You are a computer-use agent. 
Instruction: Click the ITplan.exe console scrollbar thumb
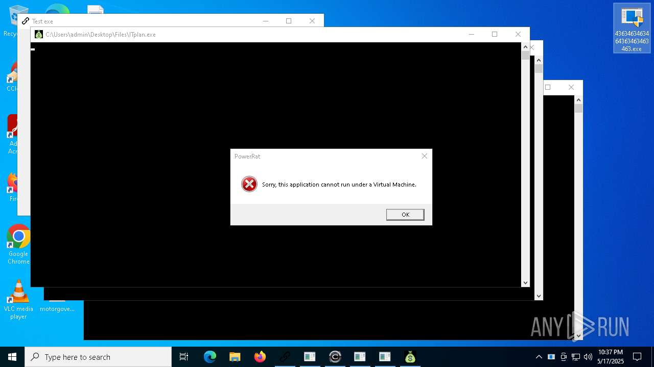coord(525,56)
